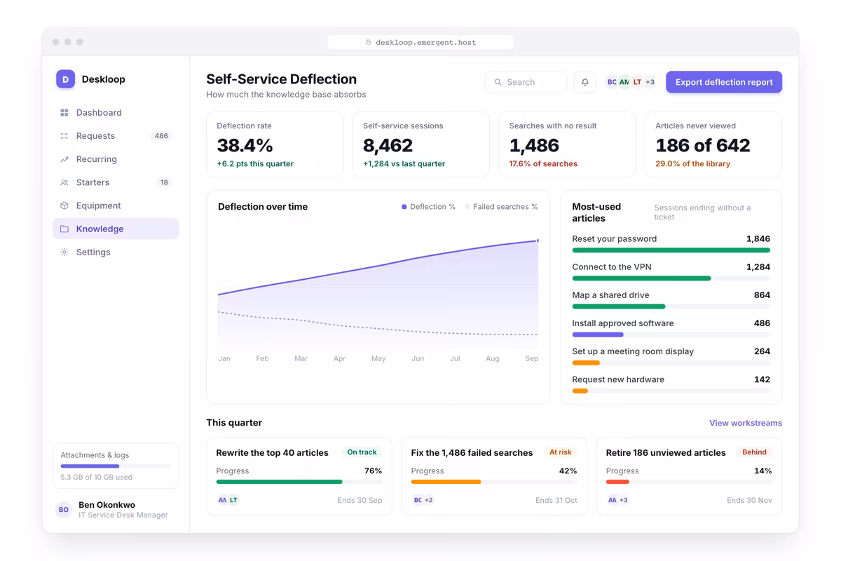This screenshot has height=561, width=841.
Task: Toggle the Deflection % legend item
Action: [x=428, y=207]
